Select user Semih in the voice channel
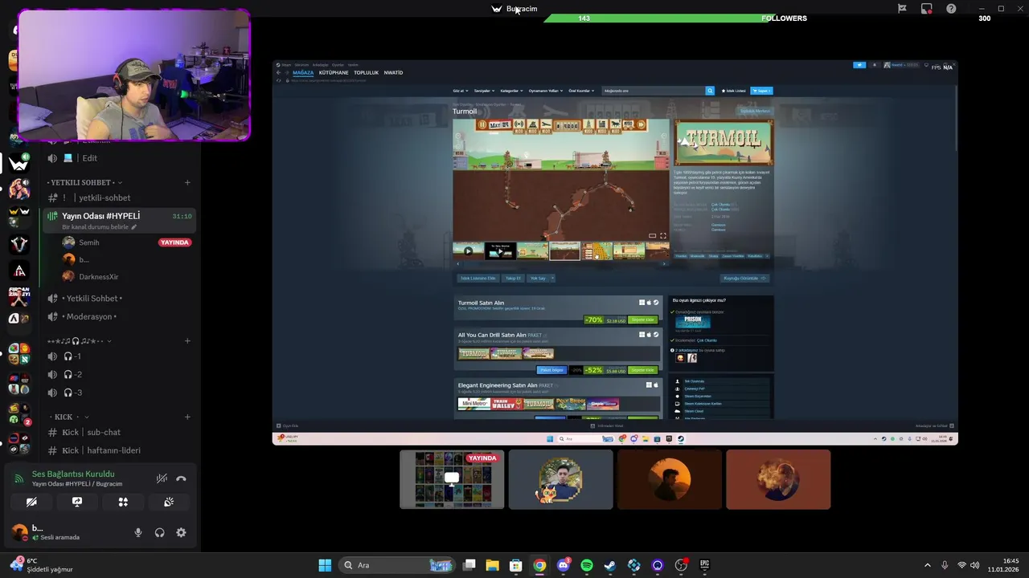The height and width of the screenshot is (578, 1029). click(89, 242)
